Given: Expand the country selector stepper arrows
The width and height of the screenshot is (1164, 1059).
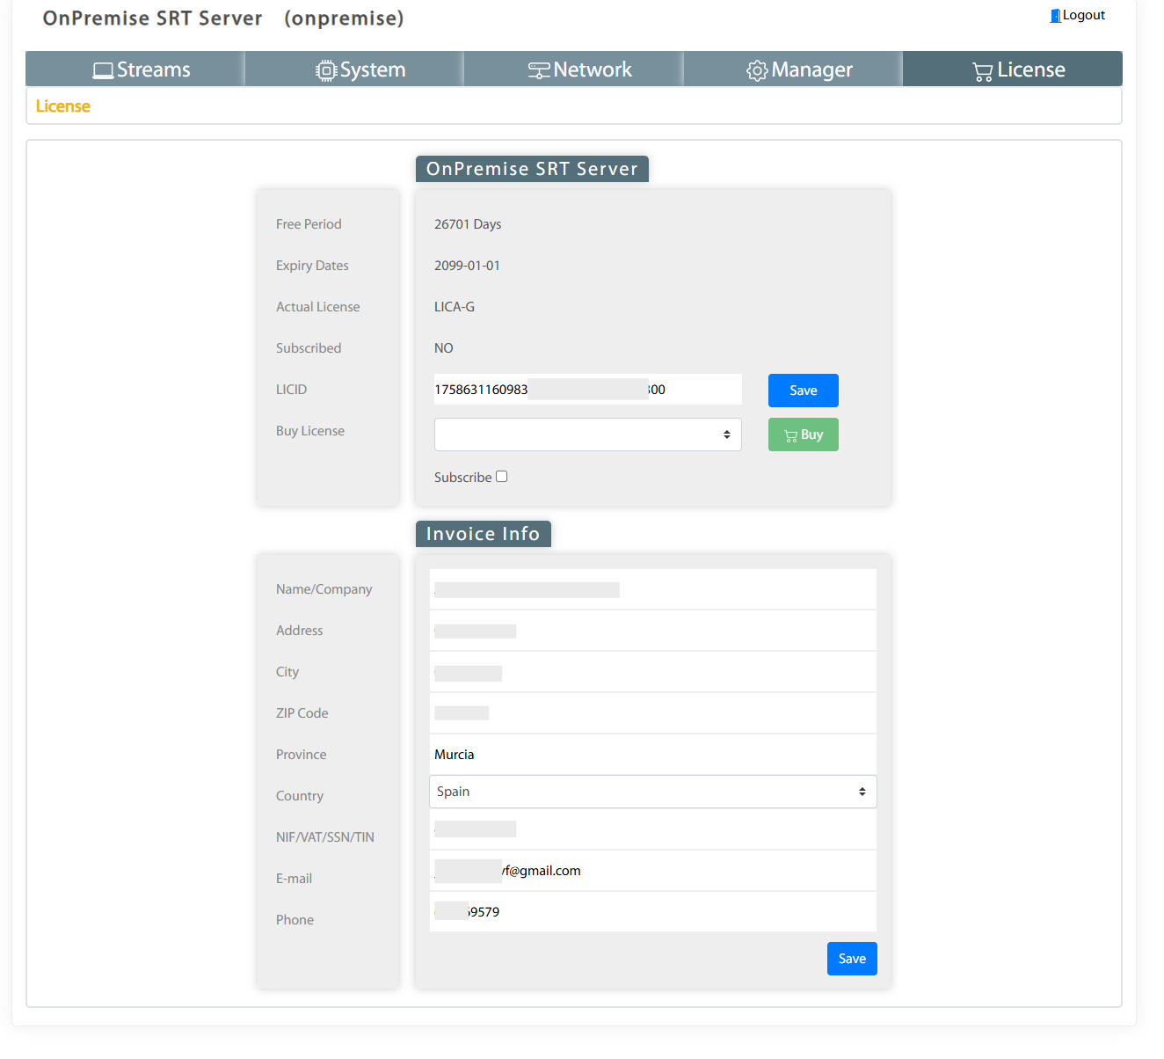Looking at the screenshot, I should [862, 792].
